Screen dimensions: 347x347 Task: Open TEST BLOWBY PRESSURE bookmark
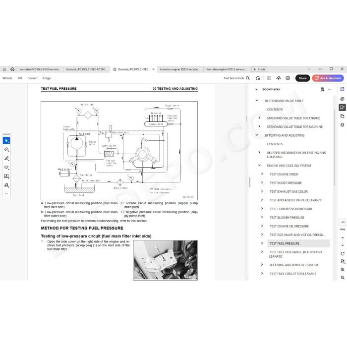tap(287, 218)
